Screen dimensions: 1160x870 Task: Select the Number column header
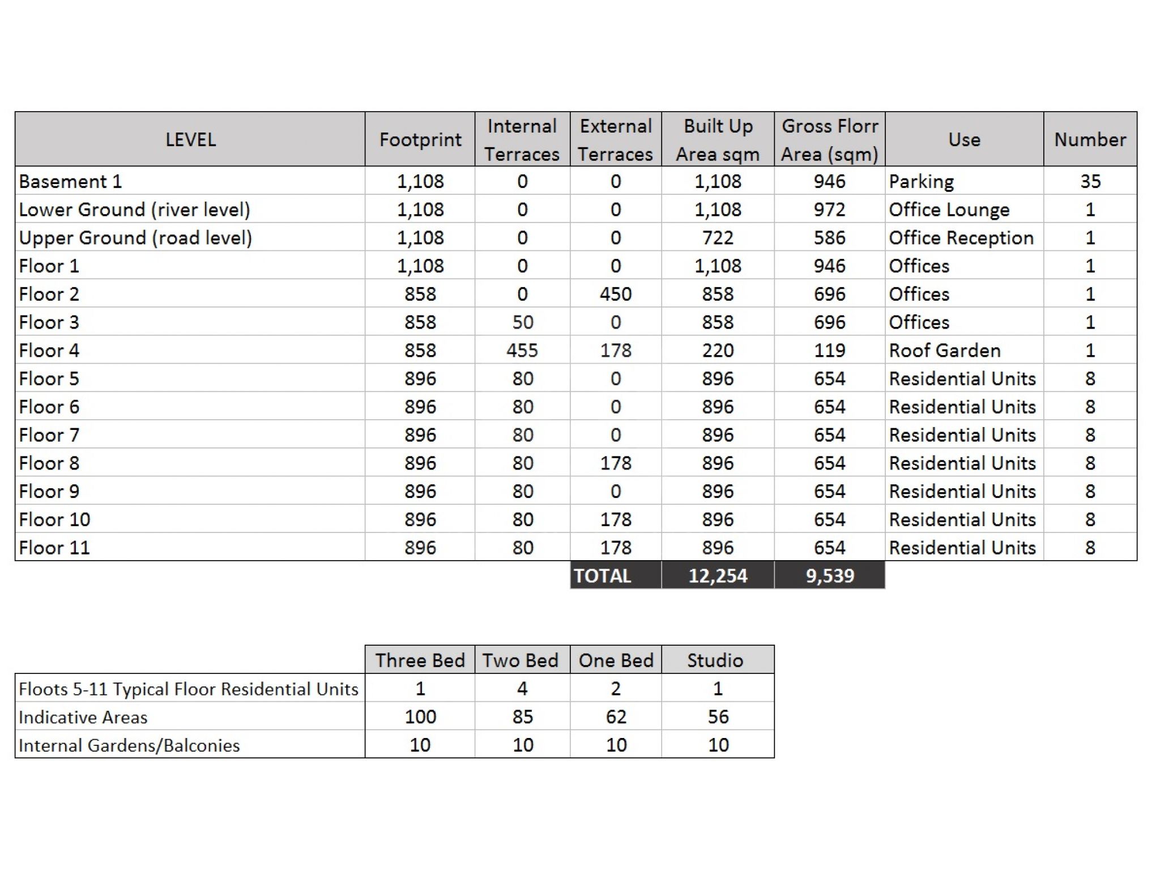tap(1090, 139)
